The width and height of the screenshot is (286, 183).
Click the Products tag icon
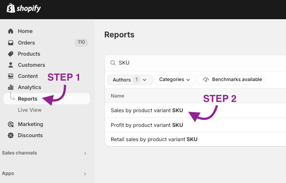click(x=11, y=54)
